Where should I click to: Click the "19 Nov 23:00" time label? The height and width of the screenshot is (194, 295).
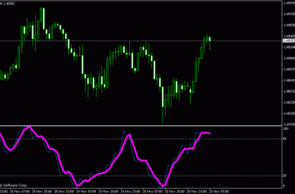131,192
